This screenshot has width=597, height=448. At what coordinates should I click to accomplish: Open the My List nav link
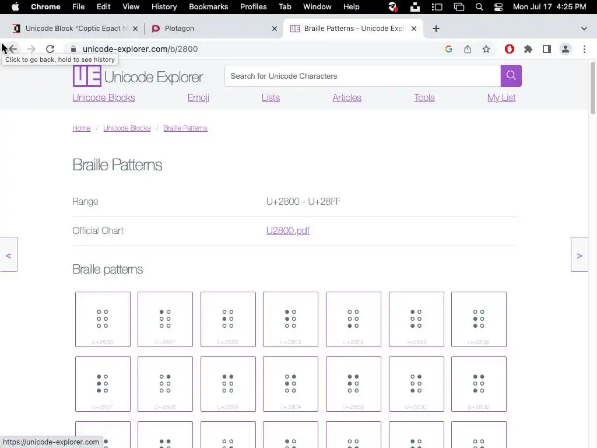[x=501, y=97]
